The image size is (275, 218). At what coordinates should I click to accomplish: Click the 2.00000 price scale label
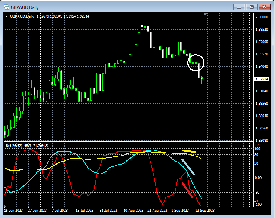(262, 17)
